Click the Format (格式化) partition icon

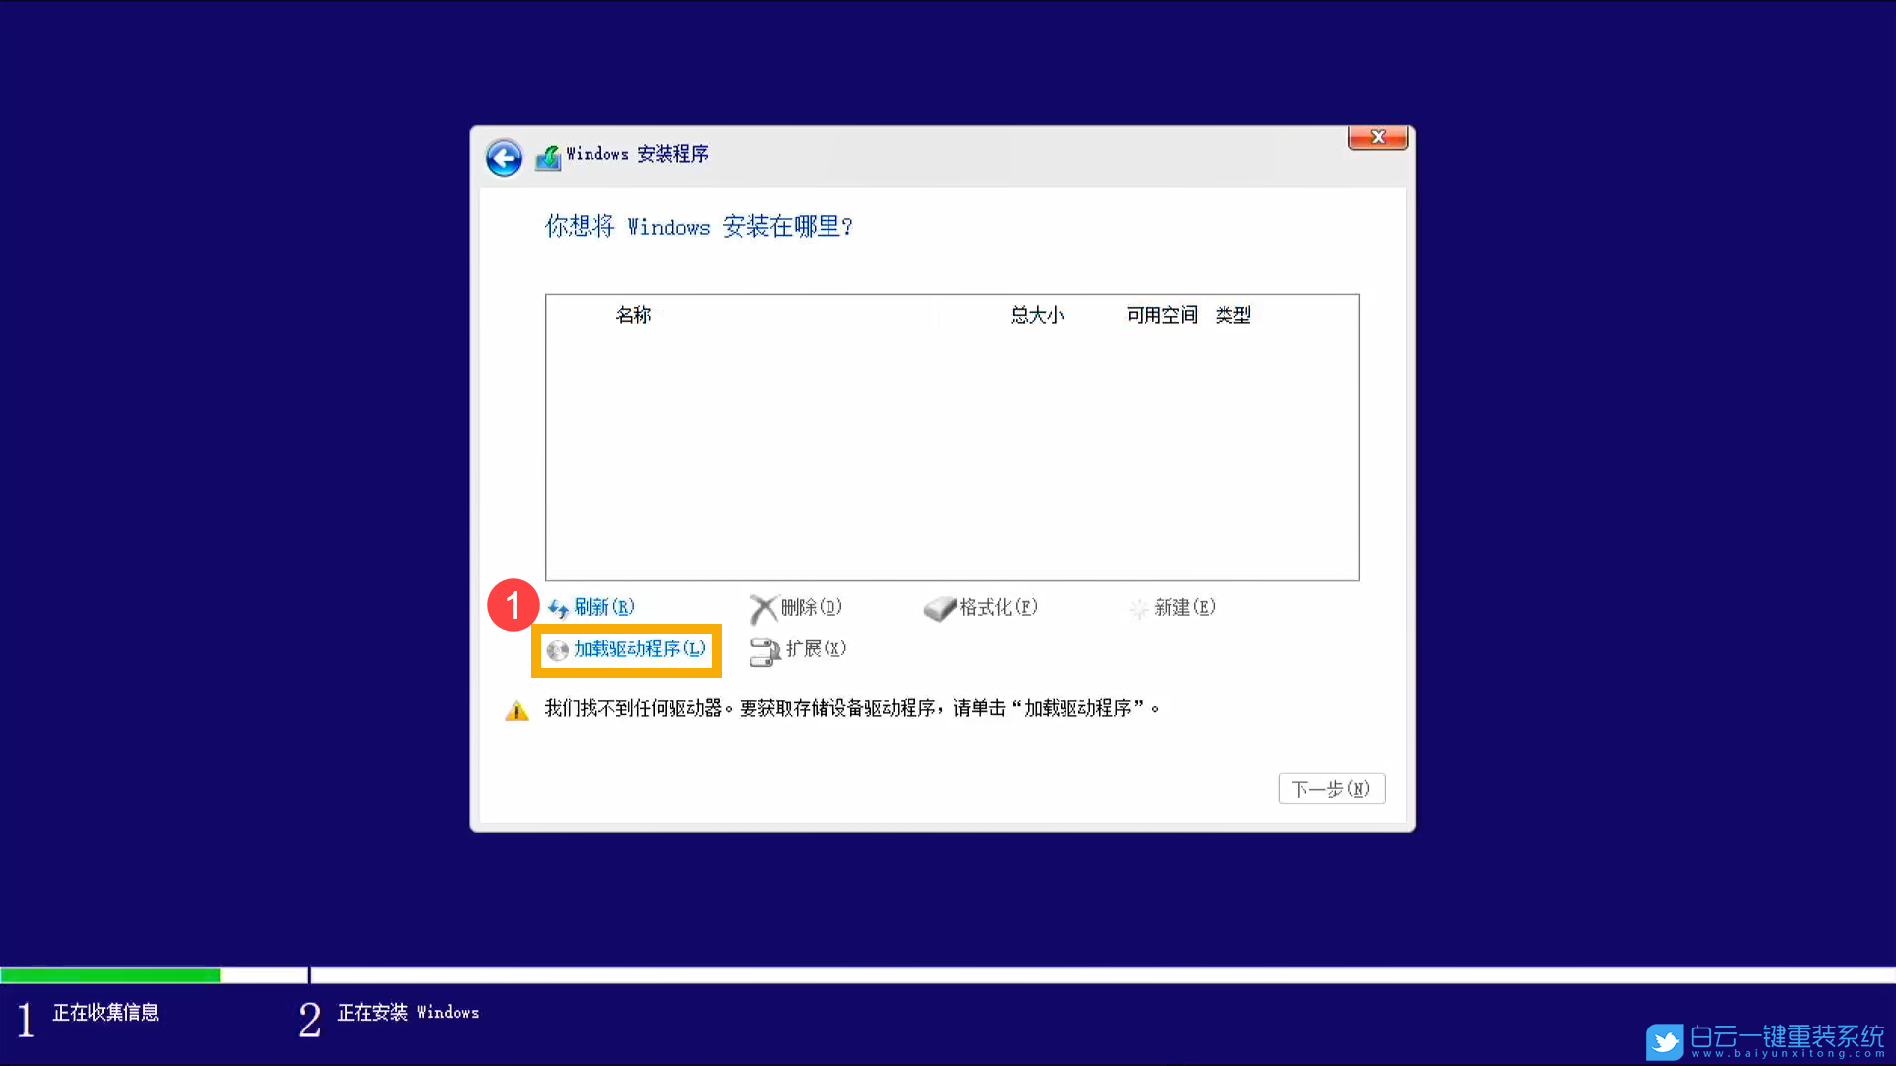click(x=938, y=608)
